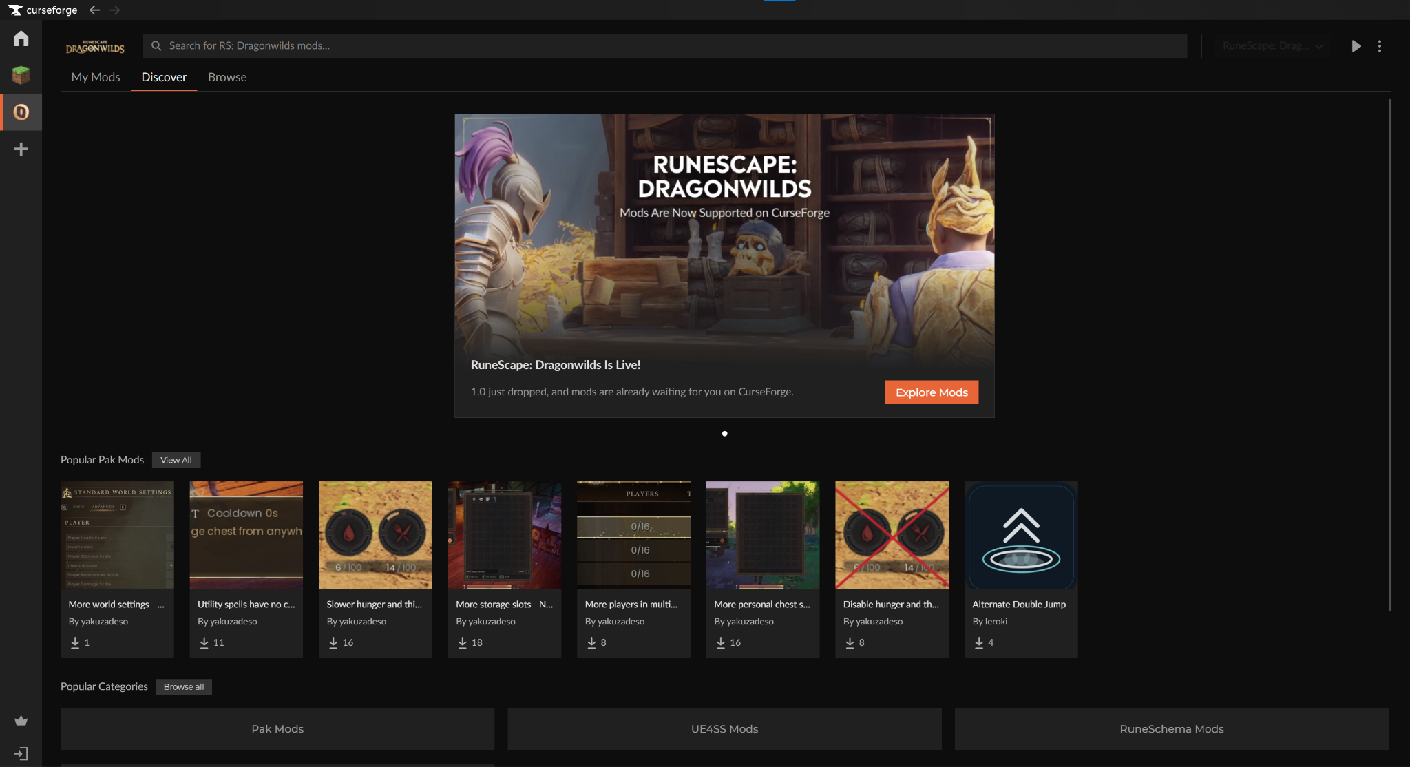
Task: Click the sign-in door icon
Action: [x=21, y=754]
